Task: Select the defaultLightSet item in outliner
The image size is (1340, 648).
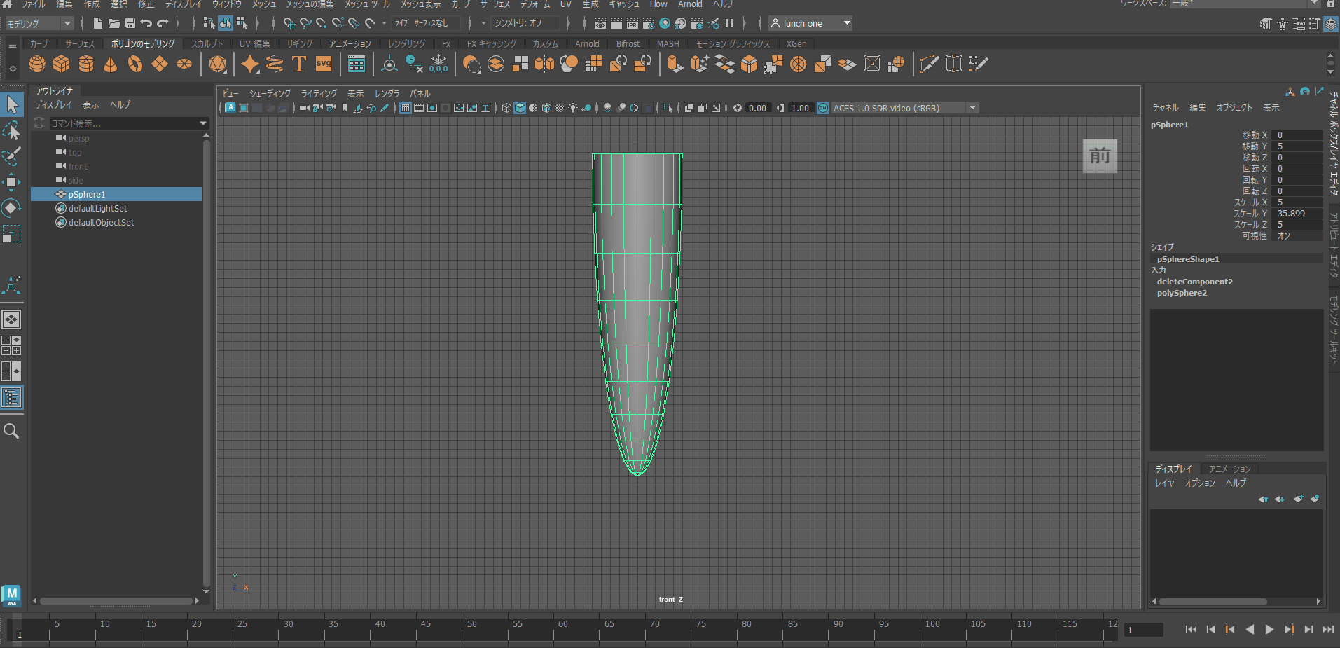Action: tap(98, 208)
